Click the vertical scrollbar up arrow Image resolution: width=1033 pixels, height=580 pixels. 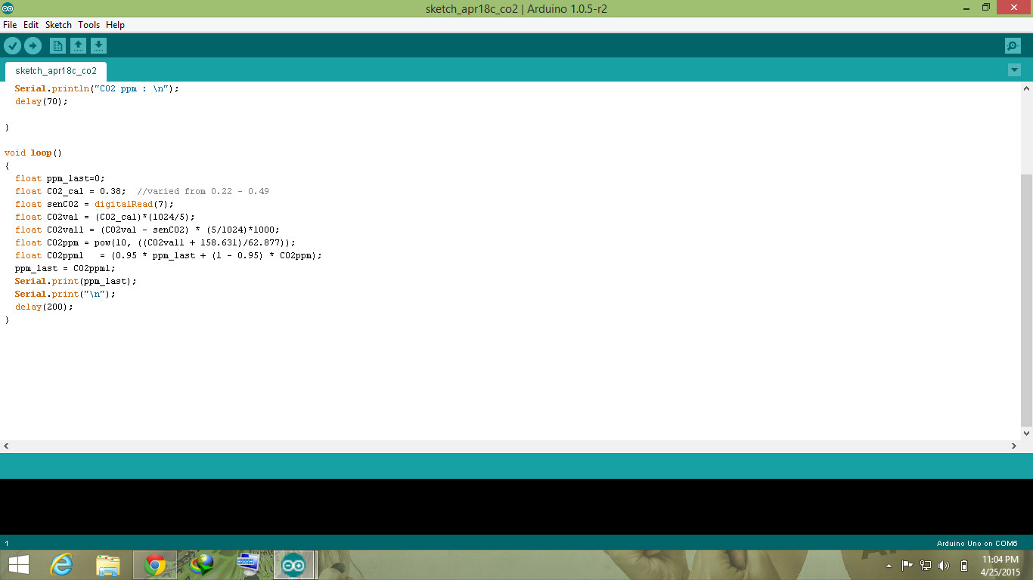tap(1026, 88)
